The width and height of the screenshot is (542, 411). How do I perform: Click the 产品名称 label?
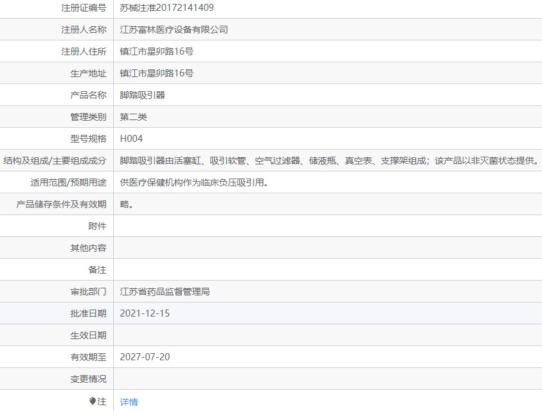(x=89, y=95)
